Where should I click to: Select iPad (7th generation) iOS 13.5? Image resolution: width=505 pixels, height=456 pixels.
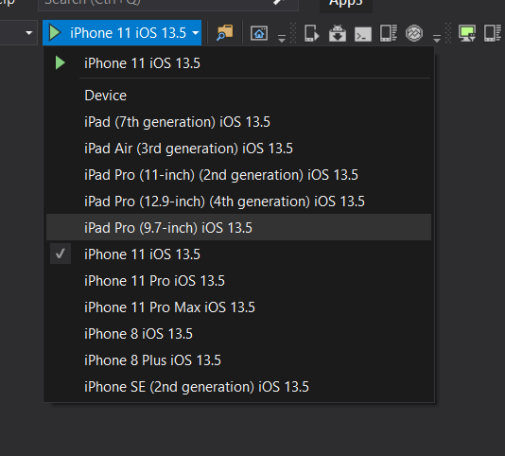[238, 122]
